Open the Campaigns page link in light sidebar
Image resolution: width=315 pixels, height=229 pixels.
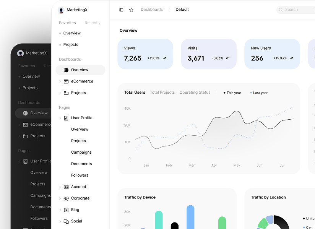[x=81, y=152]
